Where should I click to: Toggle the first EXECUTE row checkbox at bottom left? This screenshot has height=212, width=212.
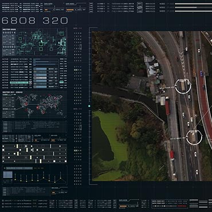click(x=3, y=201)
